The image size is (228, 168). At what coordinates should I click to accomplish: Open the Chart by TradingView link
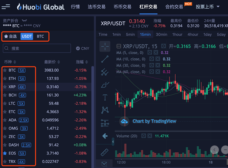tap(154, 121)
